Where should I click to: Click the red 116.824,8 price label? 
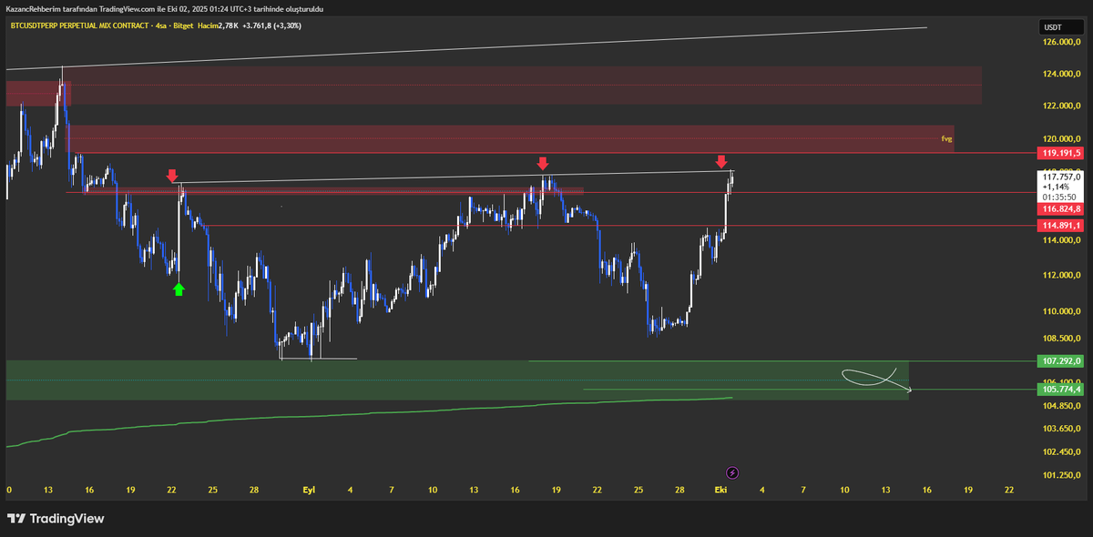click(x=1060, y=208)
